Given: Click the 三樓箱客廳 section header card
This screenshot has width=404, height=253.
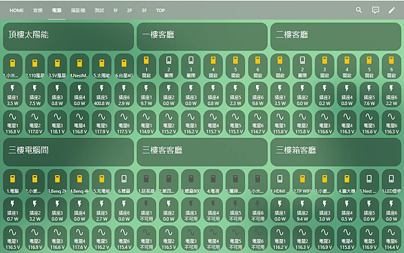Looking at the screenshot, I should [x=336, y=152].
